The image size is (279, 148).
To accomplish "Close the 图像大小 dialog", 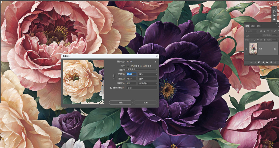I will click(x=157, y=56).
